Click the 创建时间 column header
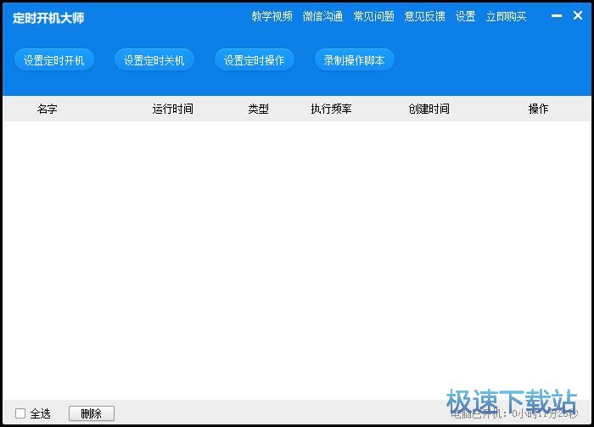 429,109
